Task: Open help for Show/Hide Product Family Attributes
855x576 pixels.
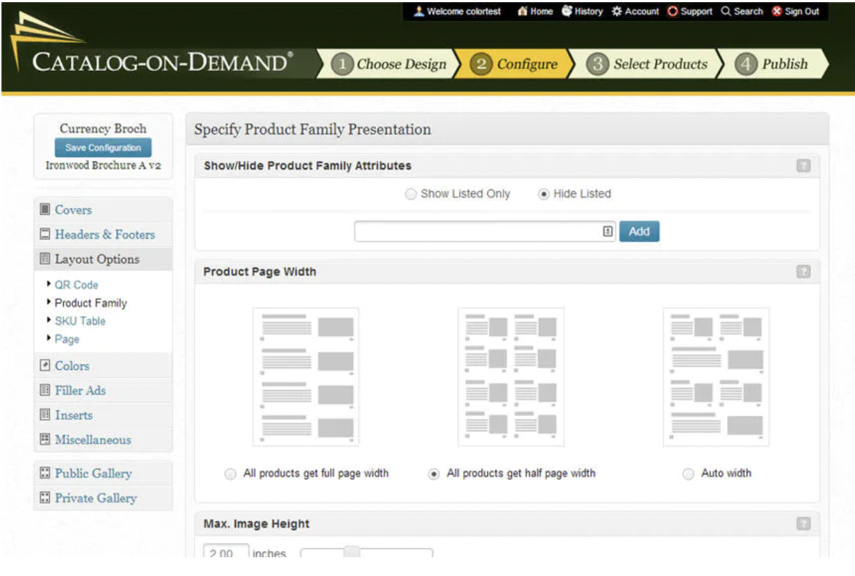Action: pos(804,166)
